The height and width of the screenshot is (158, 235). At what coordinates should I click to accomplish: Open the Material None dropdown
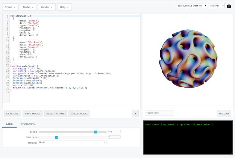click(x=73, y=143)
